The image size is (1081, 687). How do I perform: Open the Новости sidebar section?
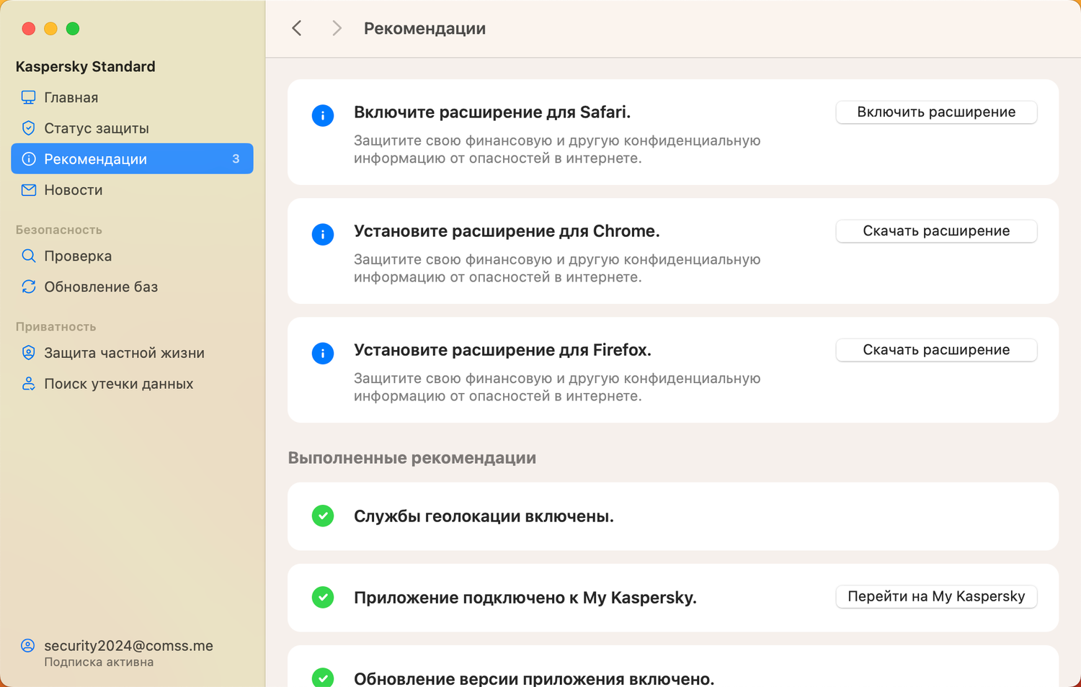pyautogui.click(x=74, y=190)
